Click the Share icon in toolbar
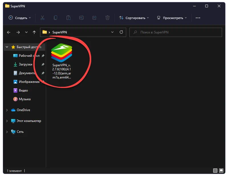228x176 pixels. [95, 18]
